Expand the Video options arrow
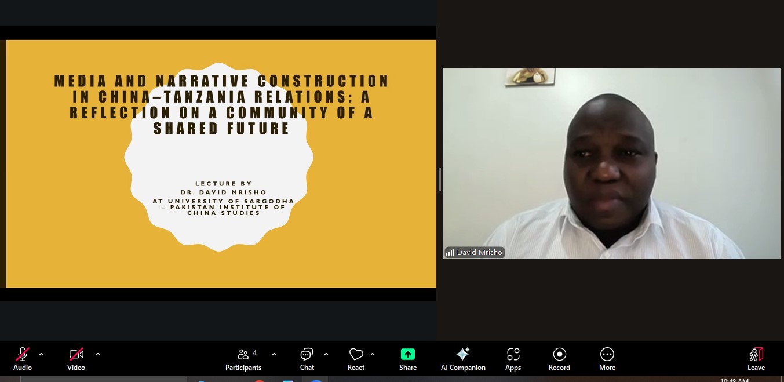 click(98, 354)
